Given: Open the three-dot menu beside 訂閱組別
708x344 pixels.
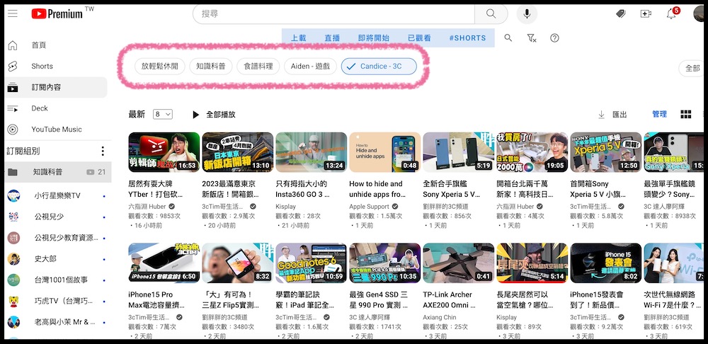Looking at the screenshot, I should point(103,151).
